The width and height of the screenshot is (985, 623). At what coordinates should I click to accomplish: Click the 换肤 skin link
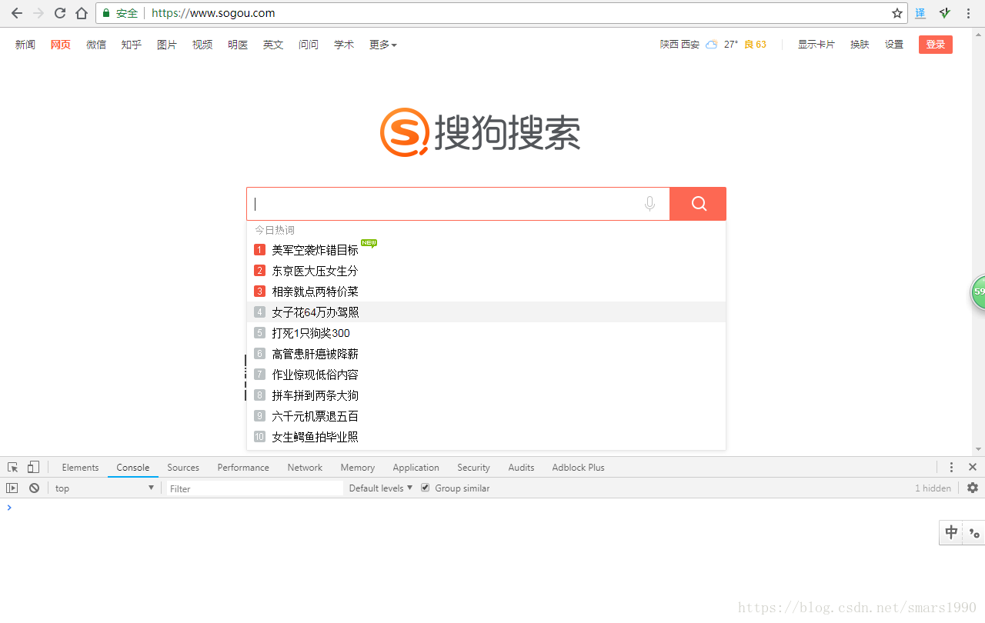(860, 45)
